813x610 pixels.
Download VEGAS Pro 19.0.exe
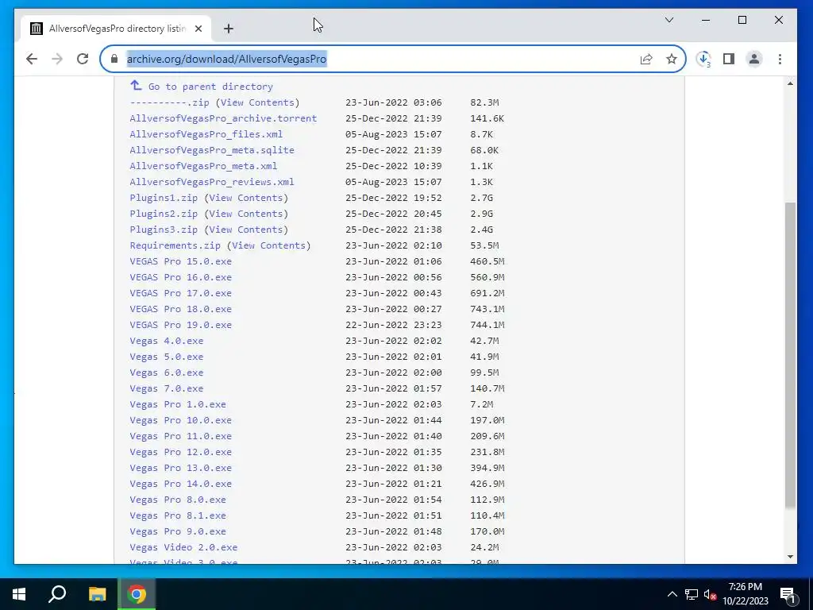pos(180,325)
